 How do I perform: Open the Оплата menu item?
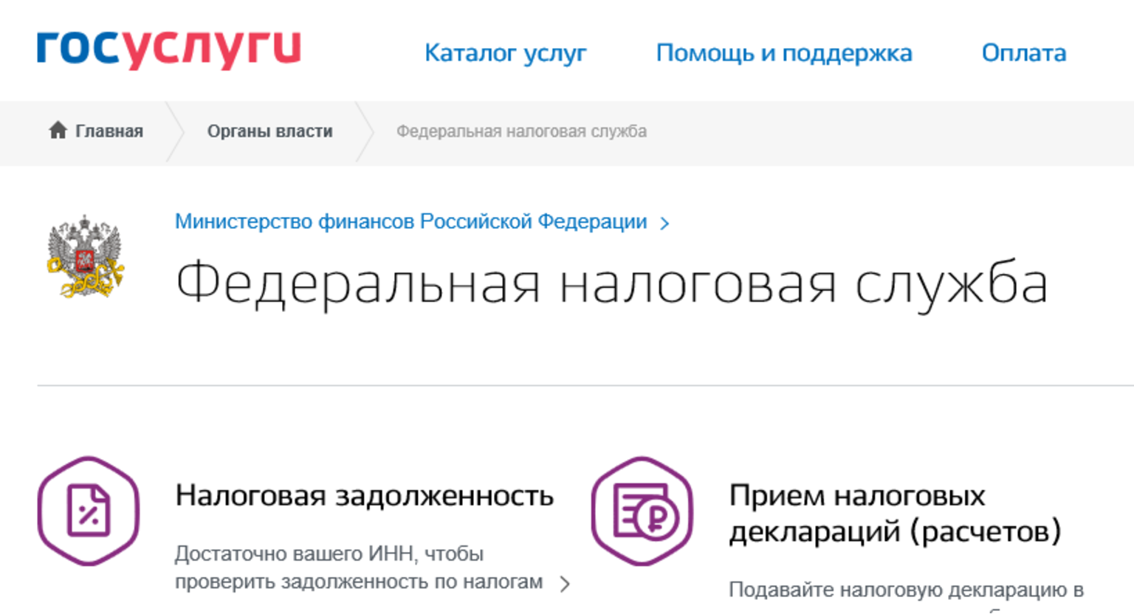pyautogui.click(x=1024, y=53)
